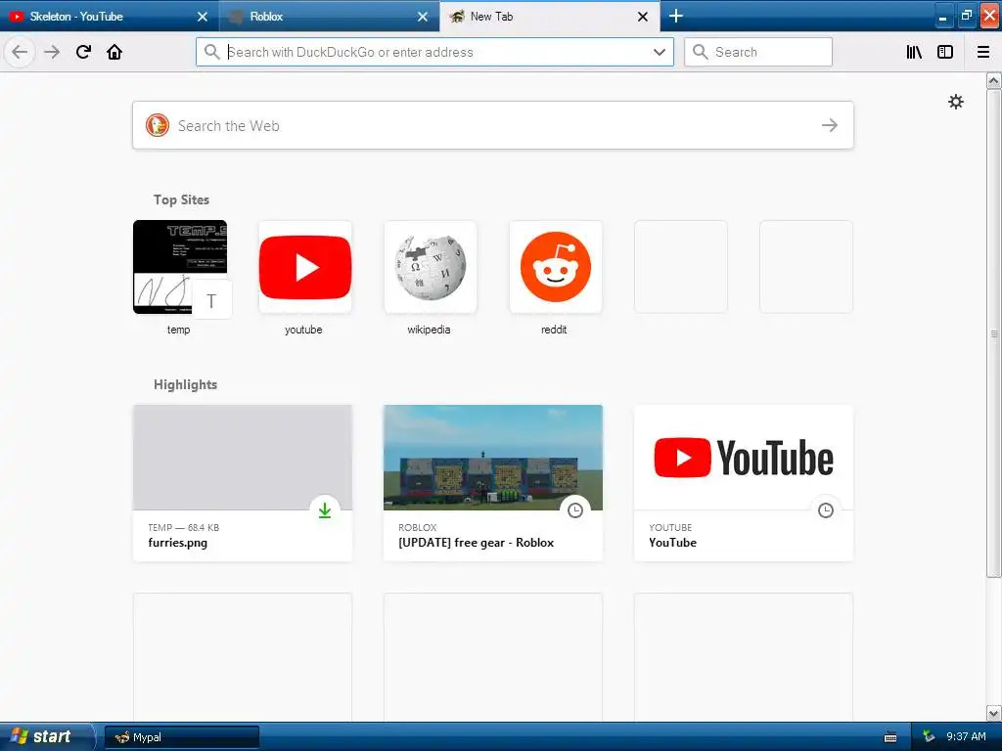The image size is (1002, 751).
Task: Open the youtube top site tile
Action: [x=305, y=267]
